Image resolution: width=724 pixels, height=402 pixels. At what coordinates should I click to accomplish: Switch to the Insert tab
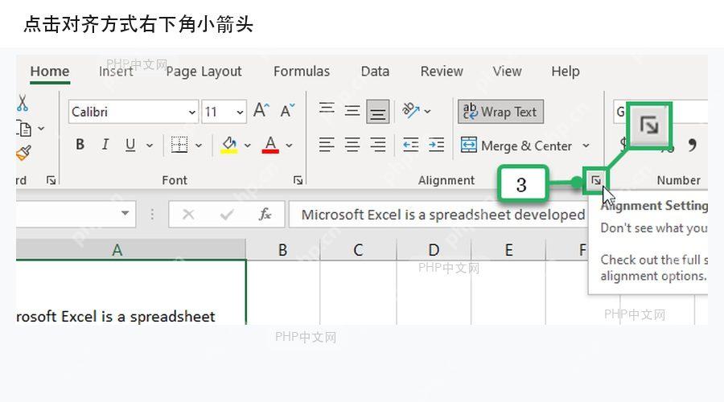coord(116,72)
